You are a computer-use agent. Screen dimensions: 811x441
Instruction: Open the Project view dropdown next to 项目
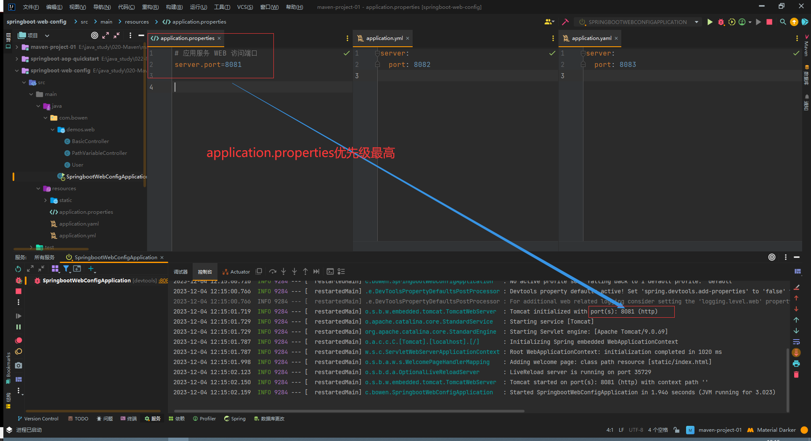tap(47, 36)
